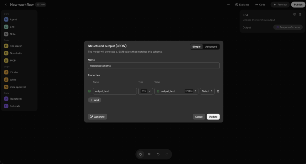Image resolution: width=306 pixels, height=164 pixels.
Task: Switch to Simple schema mode
Action: tap(196, 47)
